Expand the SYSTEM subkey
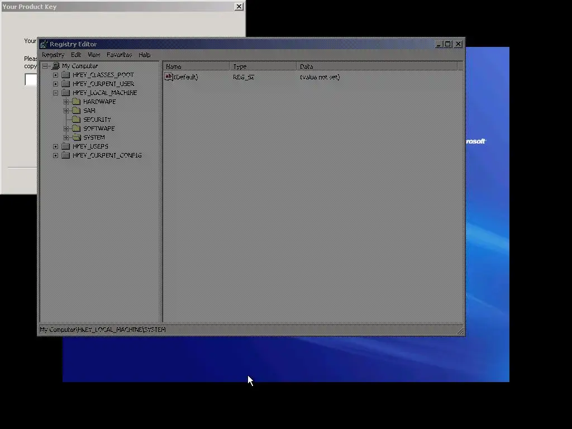The width and height of the screenshot is (572, 429). [x=66, y=137]
